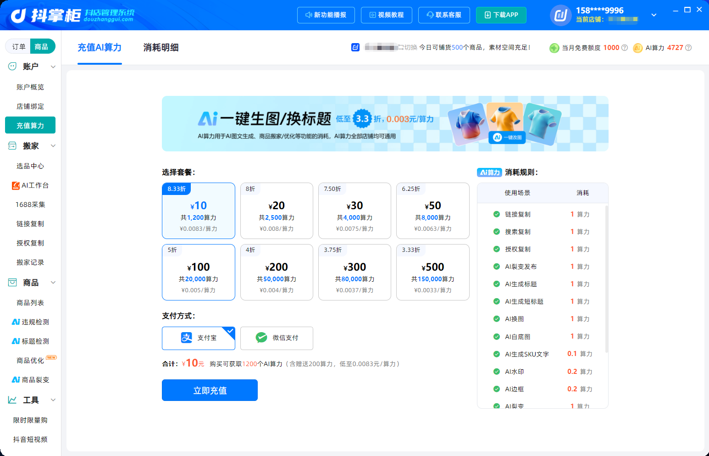
Task: Click the 下载APP button
Action: click(x=501, y=15)
